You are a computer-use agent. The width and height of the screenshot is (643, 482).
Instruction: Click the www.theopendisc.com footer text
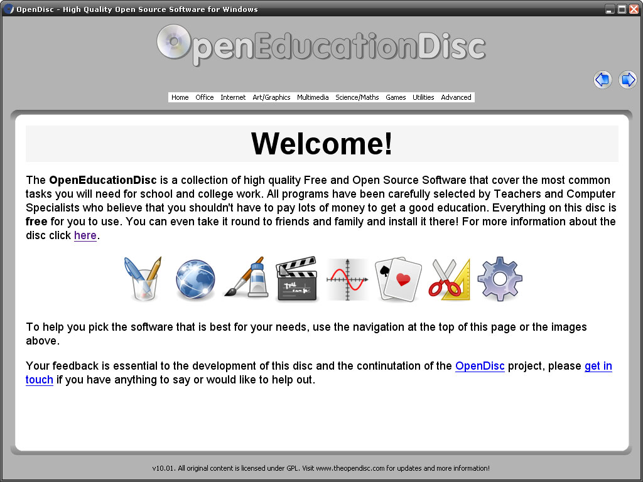(x=350, y=468)
